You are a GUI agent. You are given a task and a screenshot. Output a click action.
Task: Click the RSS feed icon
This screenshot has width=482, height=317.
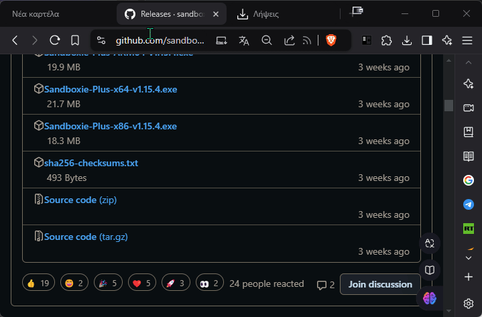(x=307, y=40)
